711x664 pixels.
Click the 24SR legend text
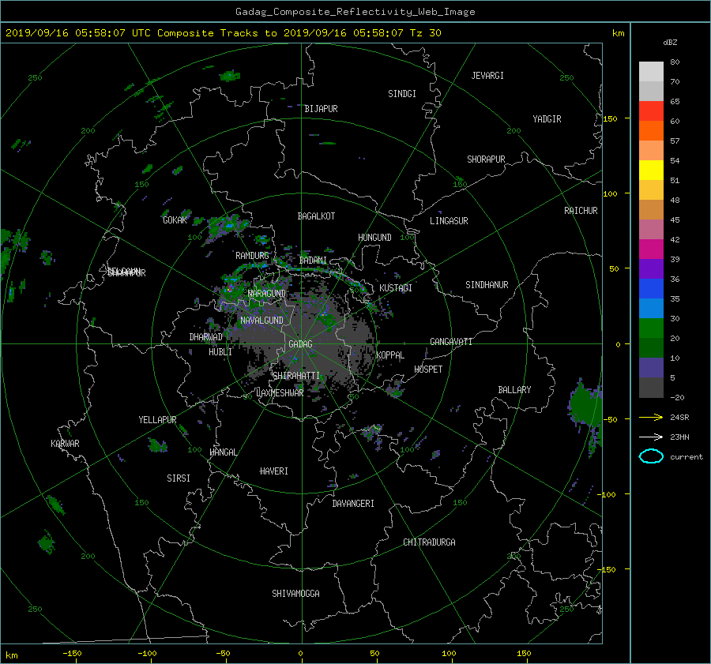(x=679, y=418)
